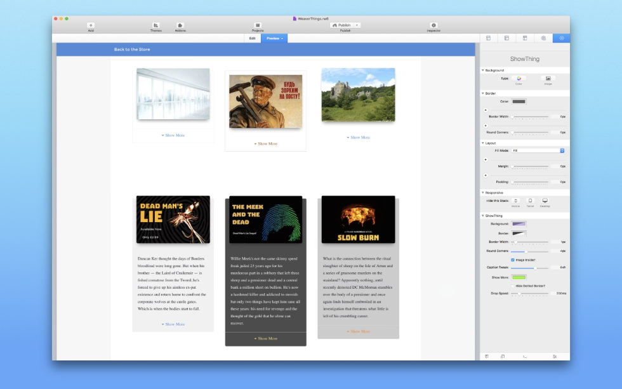Click the Margin value field
This screenshot has height=389, width=622.
[560, 166]
